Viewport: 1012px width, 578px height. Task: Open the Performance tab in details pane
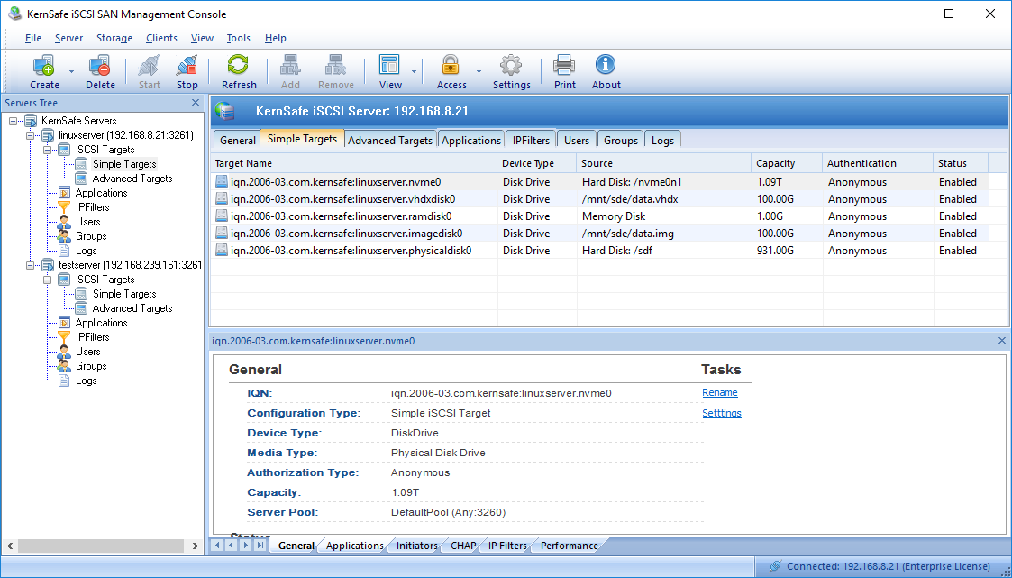(x=570, y=546)
